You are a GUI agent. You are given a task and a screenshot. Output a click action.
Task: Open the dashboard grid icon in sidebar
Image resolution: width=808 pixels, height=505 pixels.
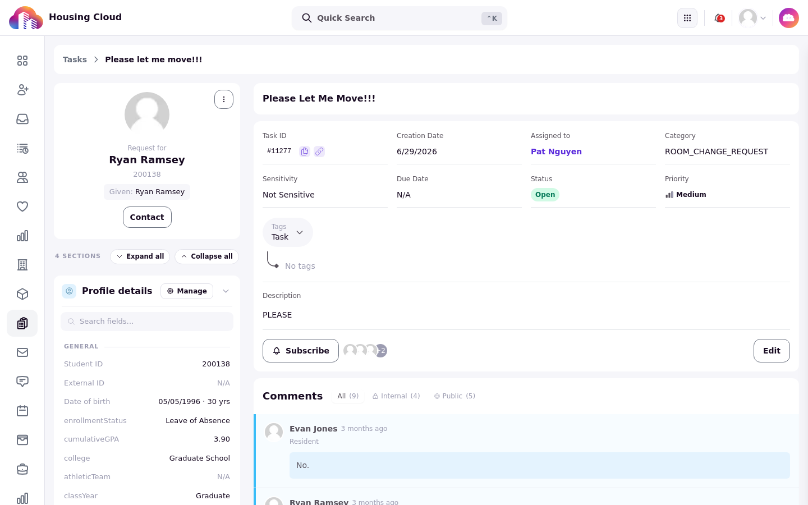click(x=22, y=61)
